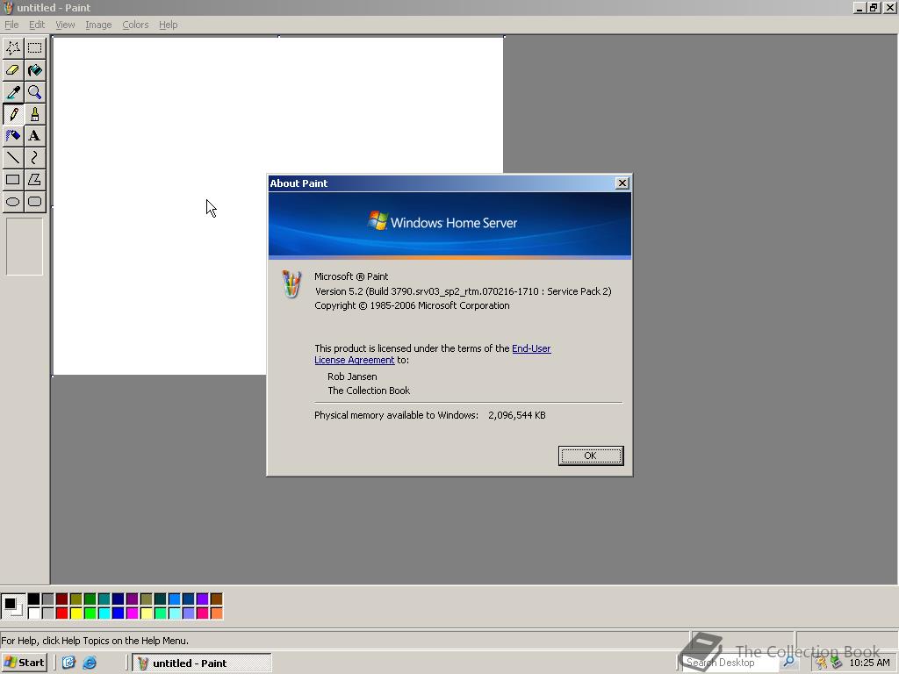This screenshot has width=899, height=674.
Task: Open the Colors menu
Action: tap(135, 25)
